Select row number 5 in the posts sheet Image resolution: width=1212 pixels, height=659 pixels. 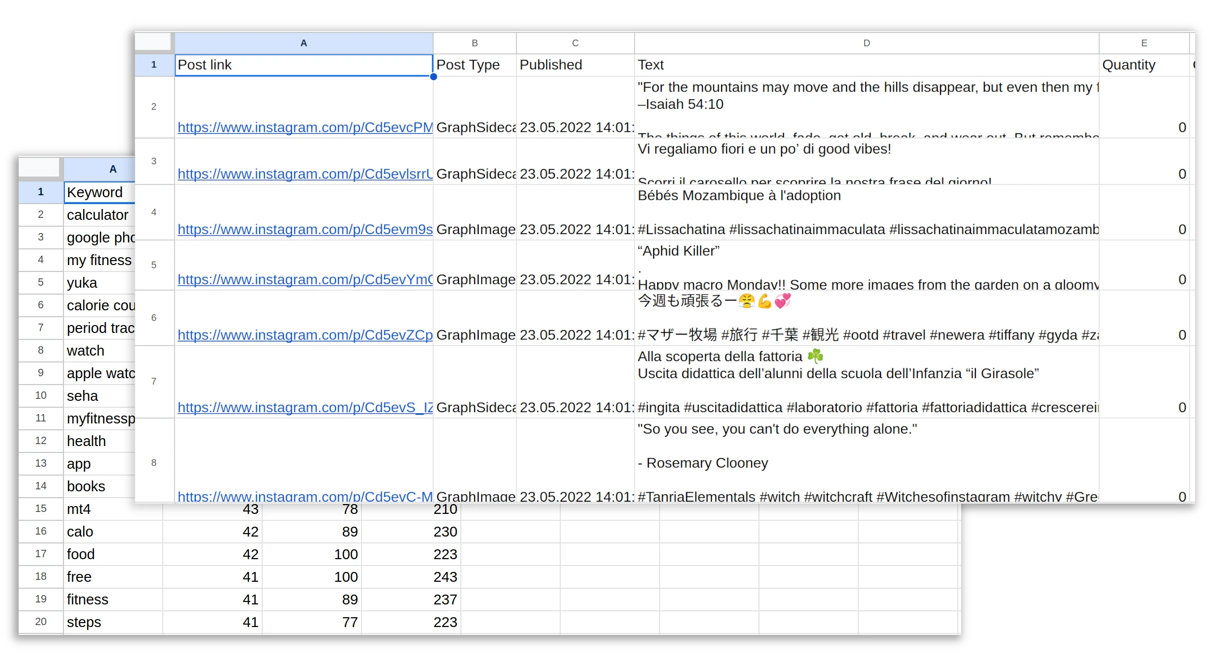(x=154, y=265)
